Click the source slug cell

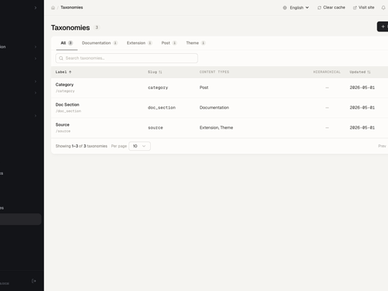click(155, 128)
